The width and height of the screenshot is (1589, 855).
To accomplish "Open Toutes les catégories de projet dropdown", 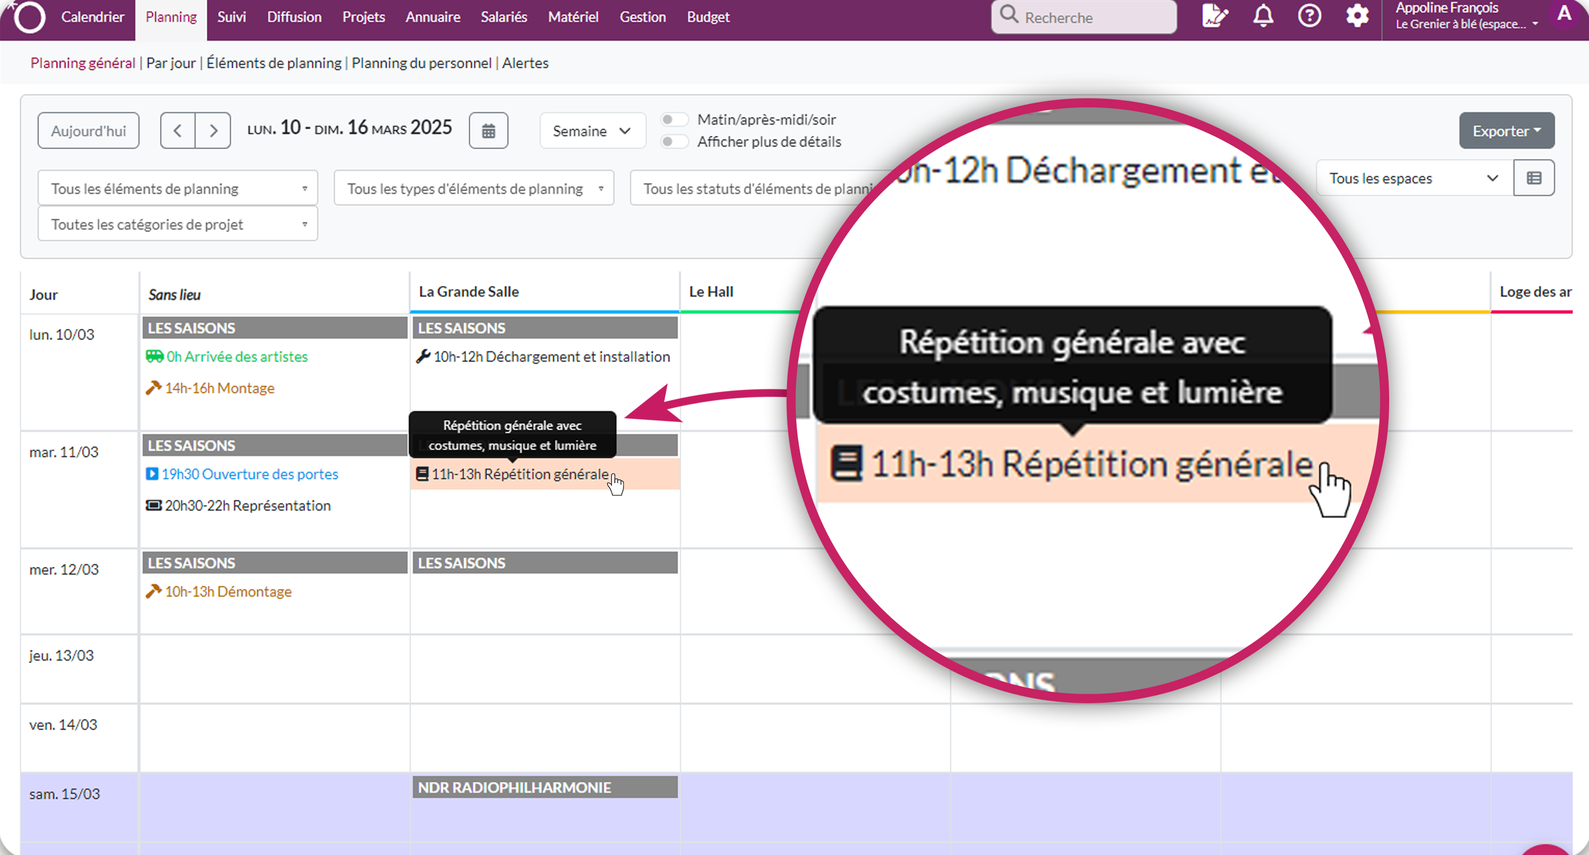I will click(178, 224).
